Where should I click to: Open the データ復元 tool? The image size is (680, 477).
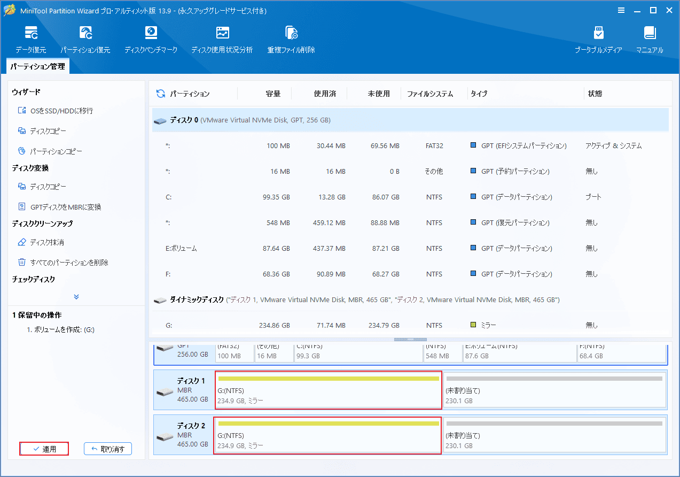pos(31,40)
